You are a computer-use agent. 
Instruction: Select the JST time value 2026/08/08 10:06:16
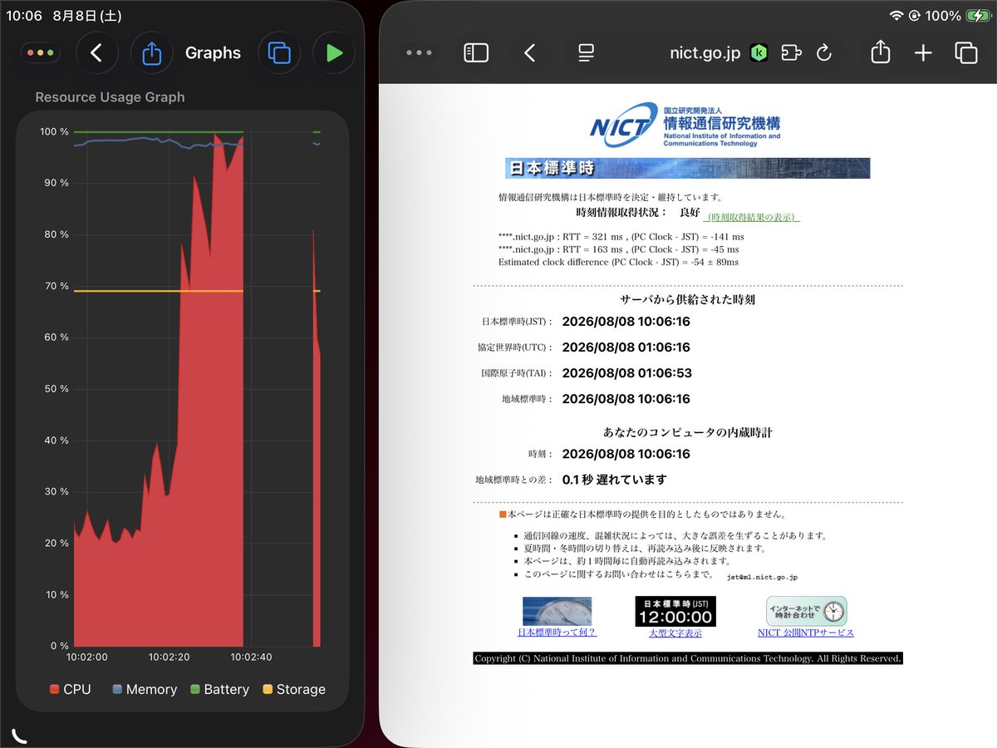point(626,322)
